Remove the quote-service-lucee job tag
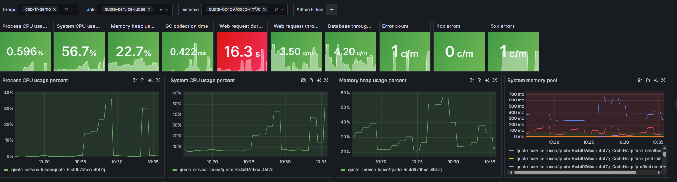 149,10
